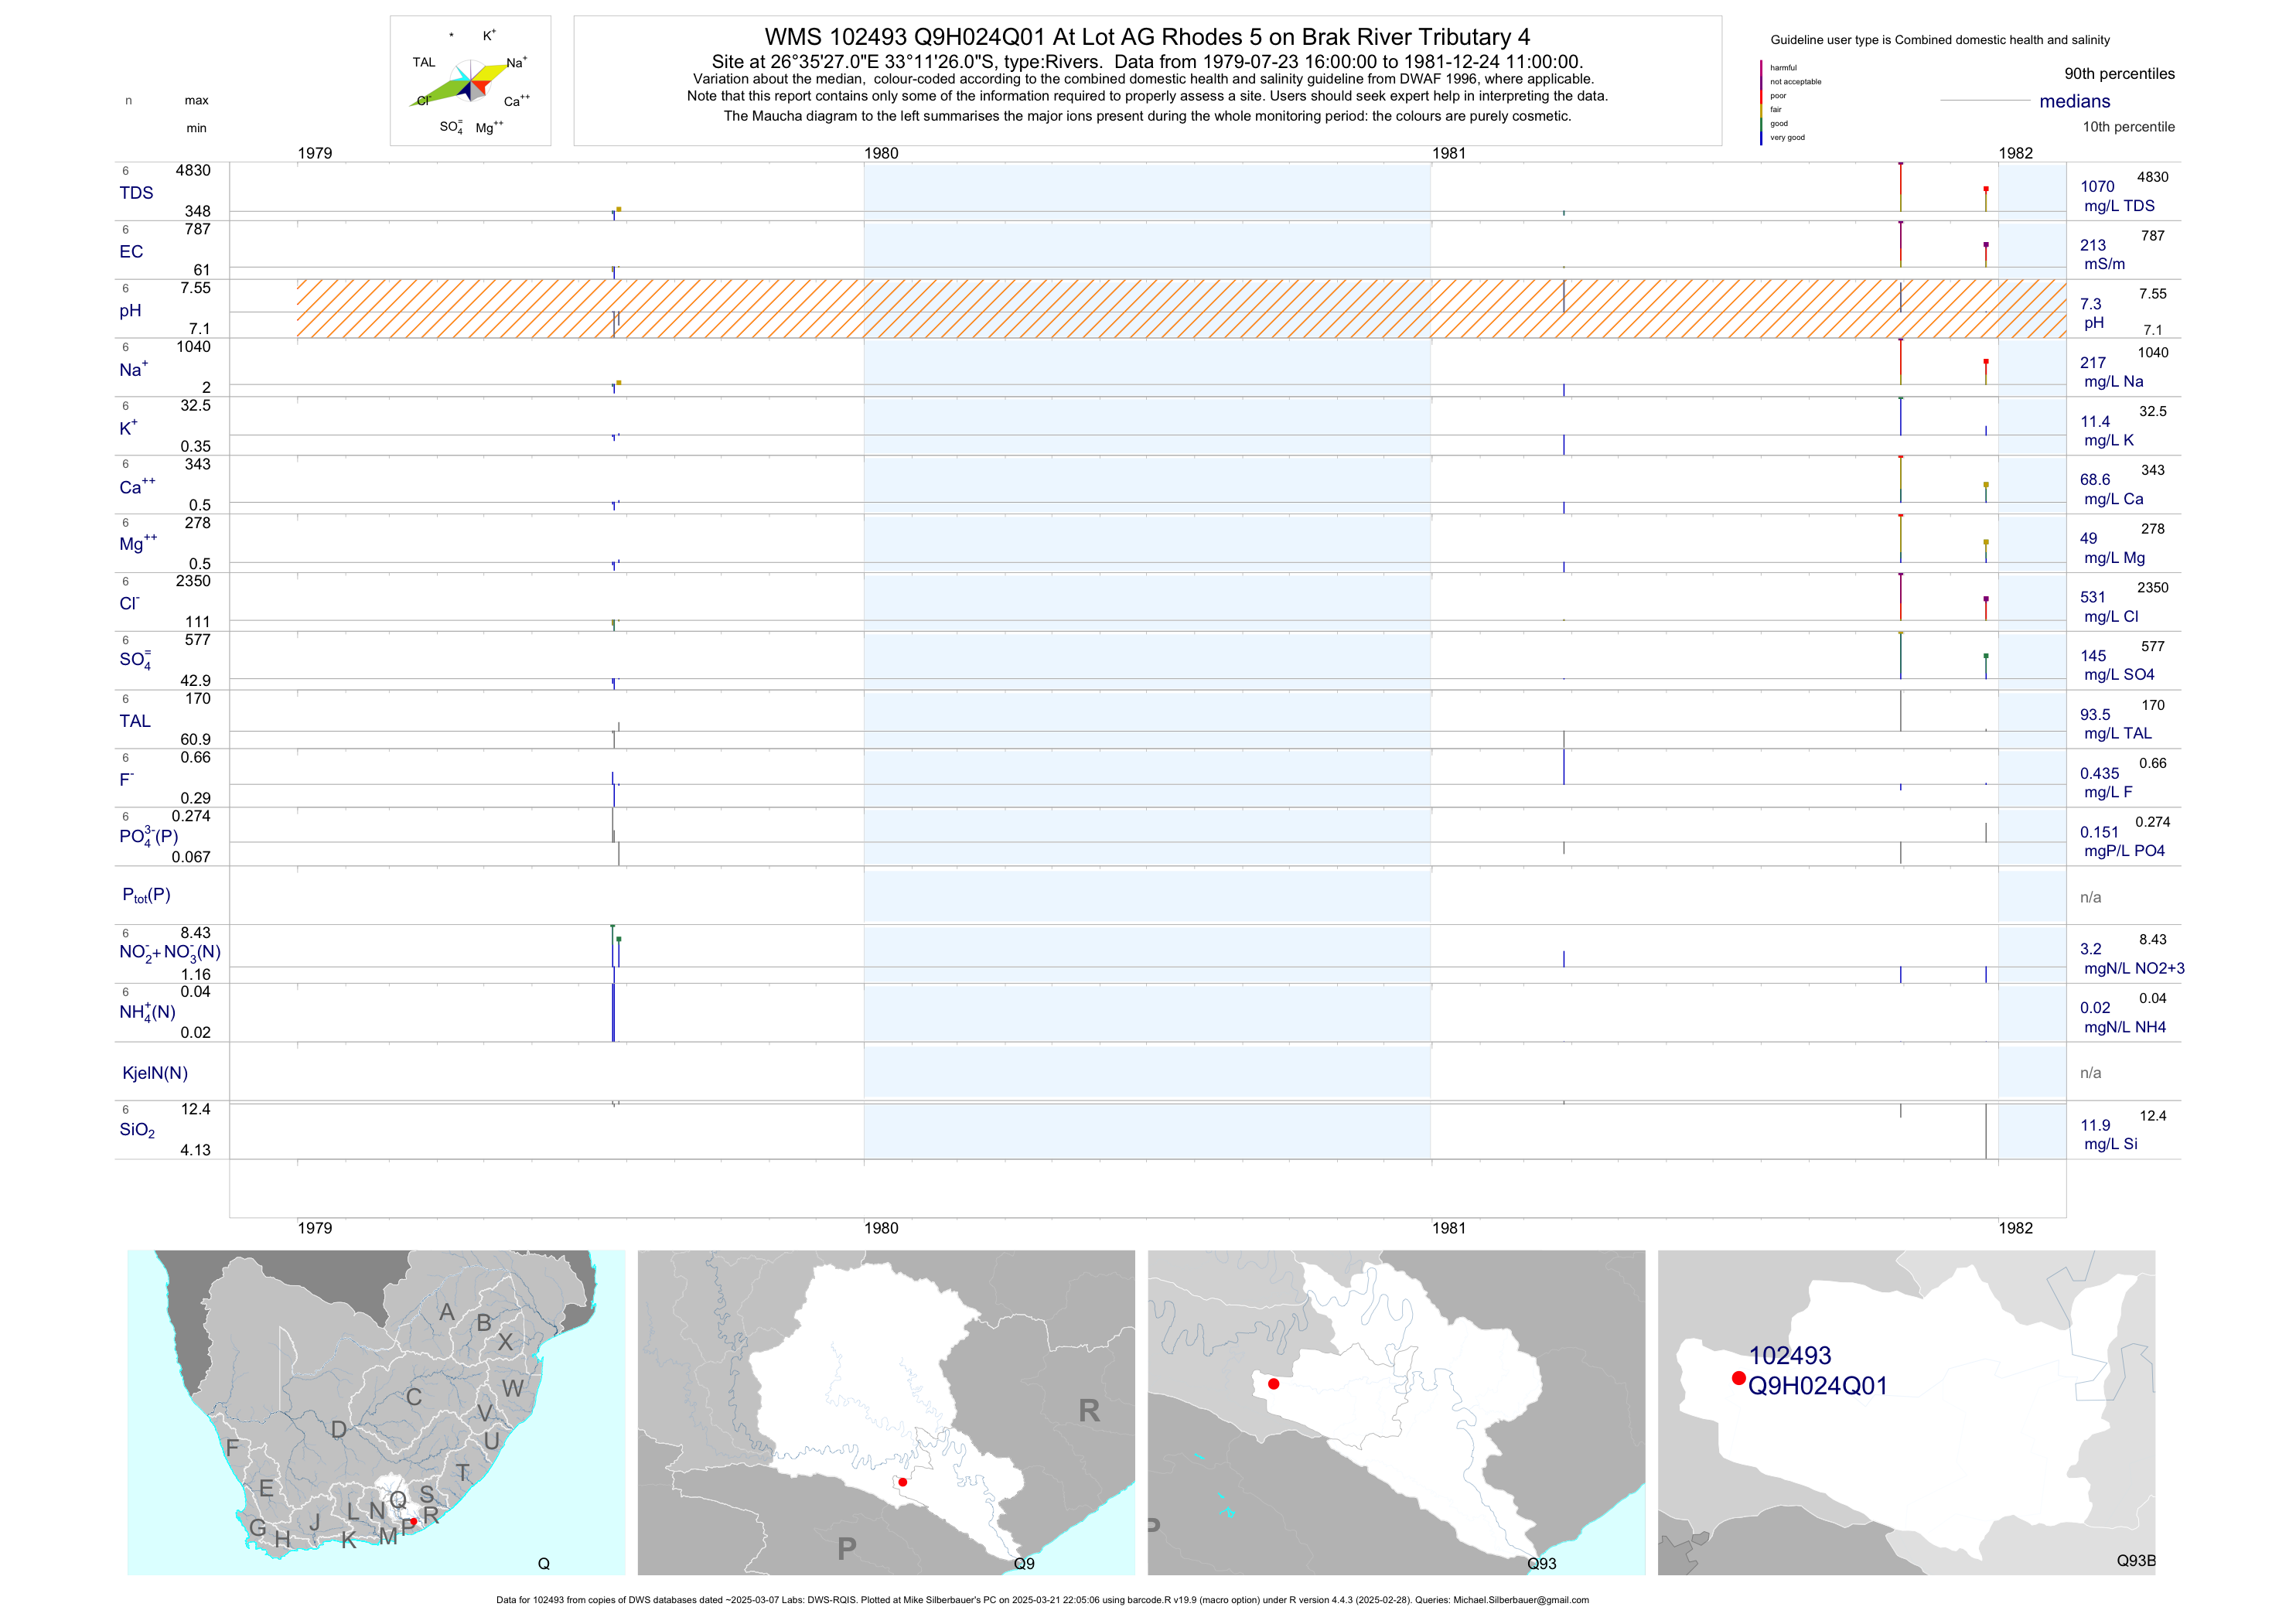Click the purple square marker in EC row
The height and width of the screenshot is (1624, 2296).
tap(1986, 245)
